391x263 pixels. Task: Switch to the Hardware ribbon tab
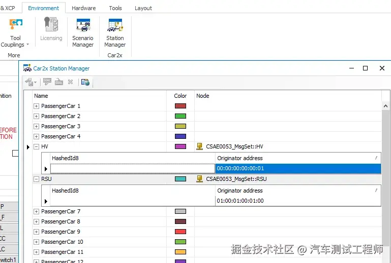pyautogui.click(x=84, y=8)
